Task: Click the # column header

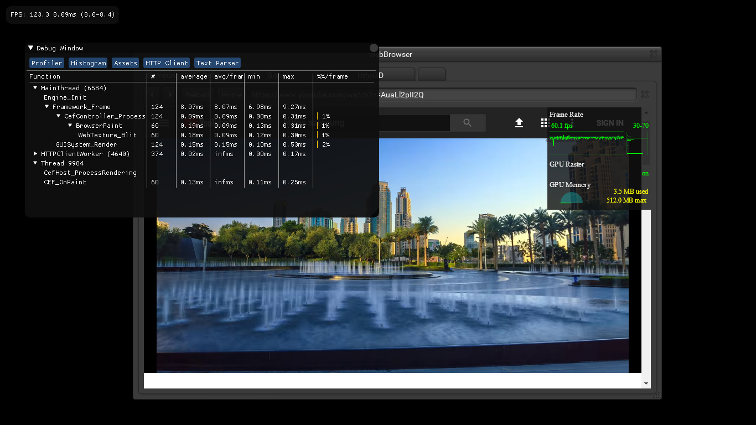Action: pos(153,76)
